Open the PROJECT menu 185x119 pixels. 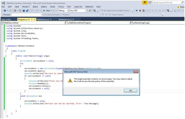(26, 7)
